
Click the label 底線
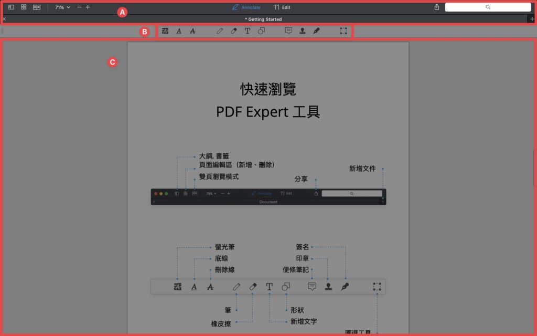(221, 258)
